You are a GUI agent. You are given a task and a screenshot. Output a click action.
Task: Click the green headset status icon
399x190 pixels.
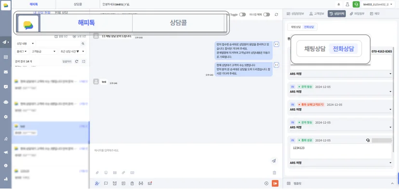[x=356, y=5]
